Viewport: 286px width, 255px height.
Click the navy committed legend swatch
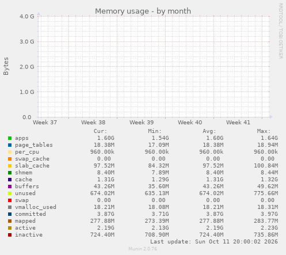tap(10, 214)
